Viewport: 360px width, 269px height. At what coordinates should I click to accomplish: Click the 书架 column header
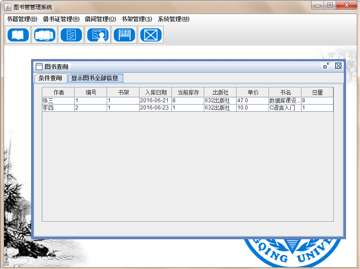(x=123, y=92)
